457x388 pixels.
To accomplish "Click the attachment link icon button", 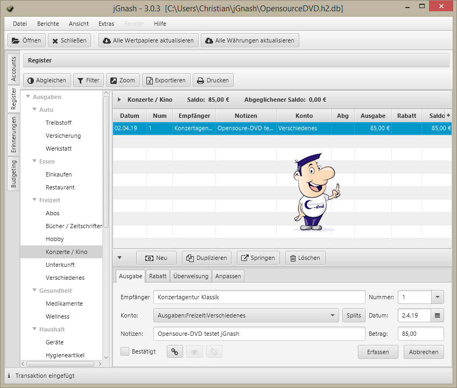I will [x=174, y=352].
